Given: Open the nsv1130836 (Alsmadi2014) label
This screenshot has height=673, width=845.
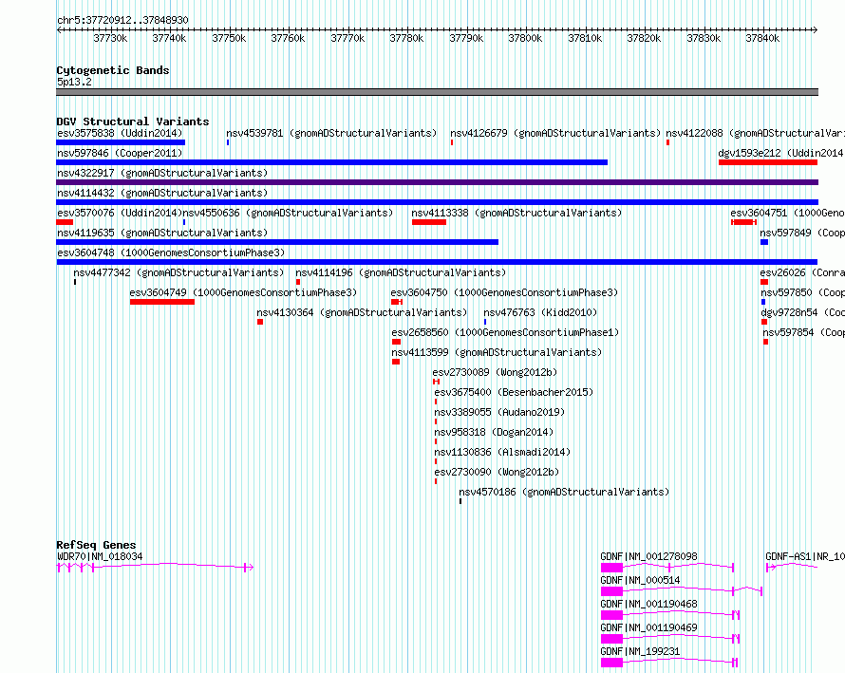Looking at the screenshot, I should (x=502, y=452).
